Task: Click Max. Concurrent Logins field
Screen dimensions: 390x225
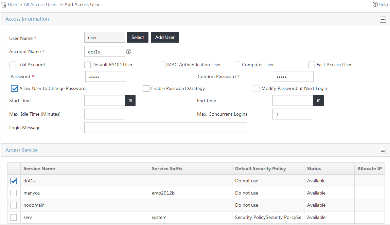Action: (293, 114)
